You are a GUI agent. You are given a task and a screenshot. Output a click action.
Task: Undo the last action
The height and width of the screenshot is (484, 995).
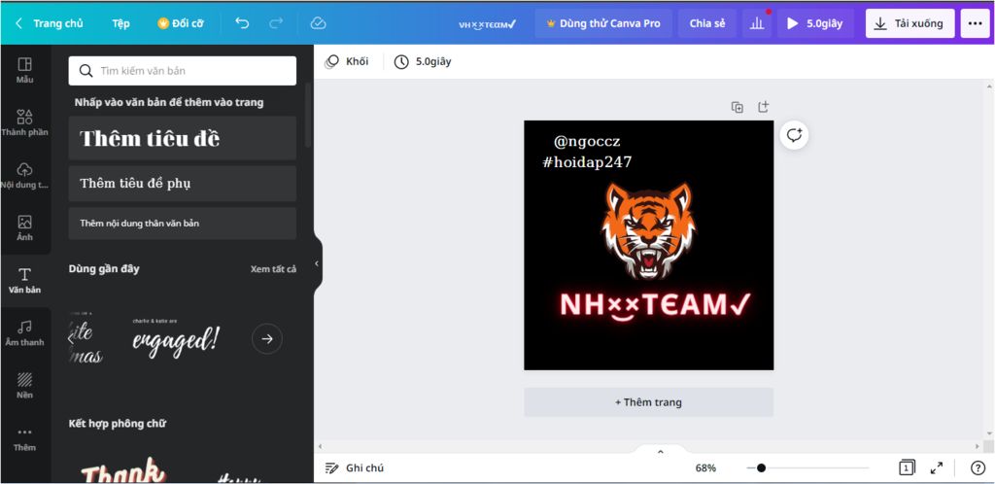click(242, 23)
